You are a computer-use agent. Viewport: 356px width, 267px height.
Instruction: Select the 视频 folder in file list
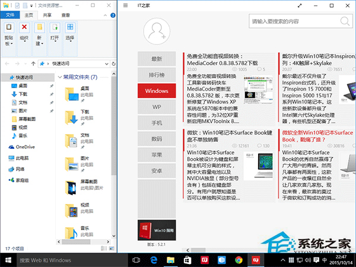(80, 211)
